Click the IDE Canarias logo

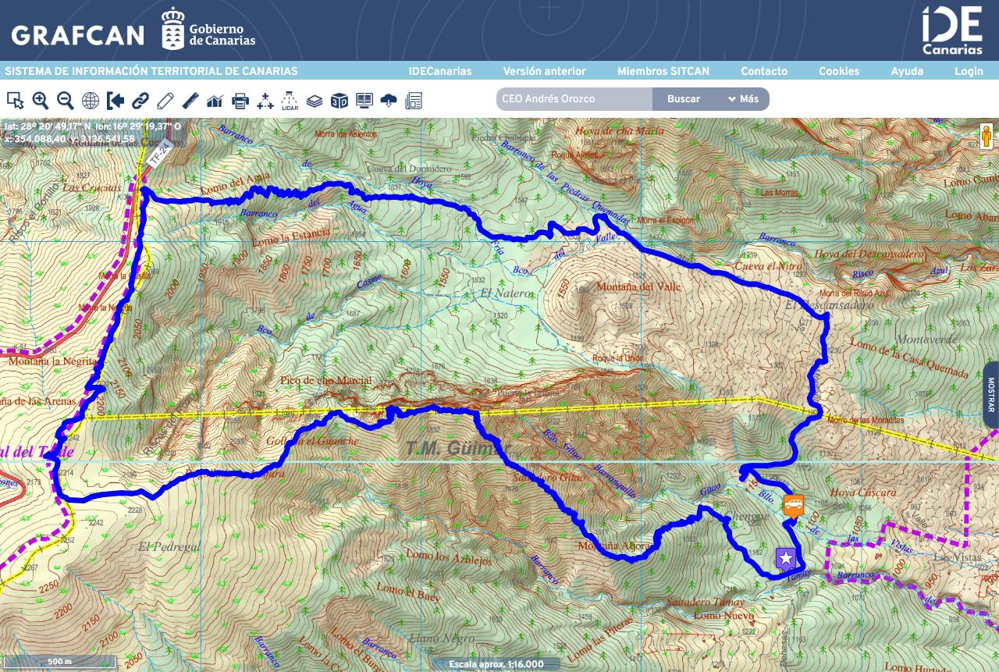952,30
